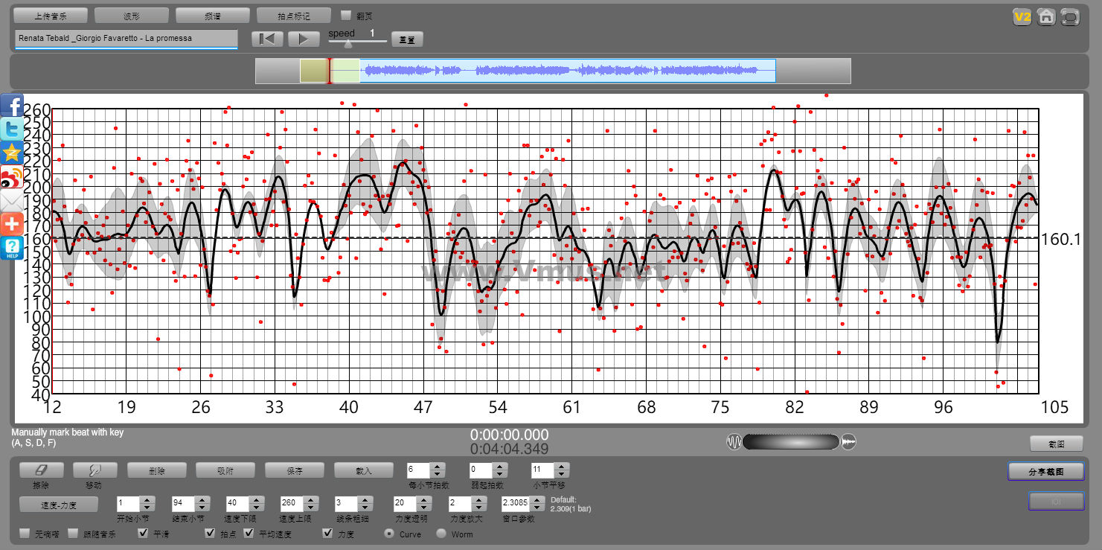The image size is (1102, 550).
Task: Click the yellow V2 version icon
Action: coord(1022,17)
